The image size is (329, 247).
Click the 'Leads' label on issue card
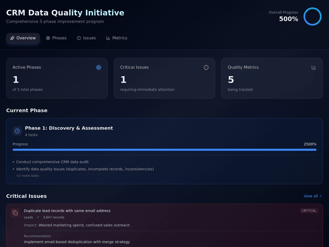tap(28, 217)
